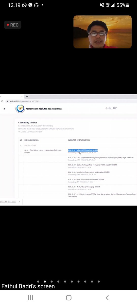Tap the WhatsApp notification icon

coord(24,5)
